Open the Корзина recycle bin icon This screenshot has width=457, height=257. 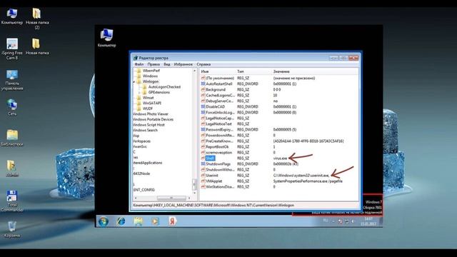point(12,229)
